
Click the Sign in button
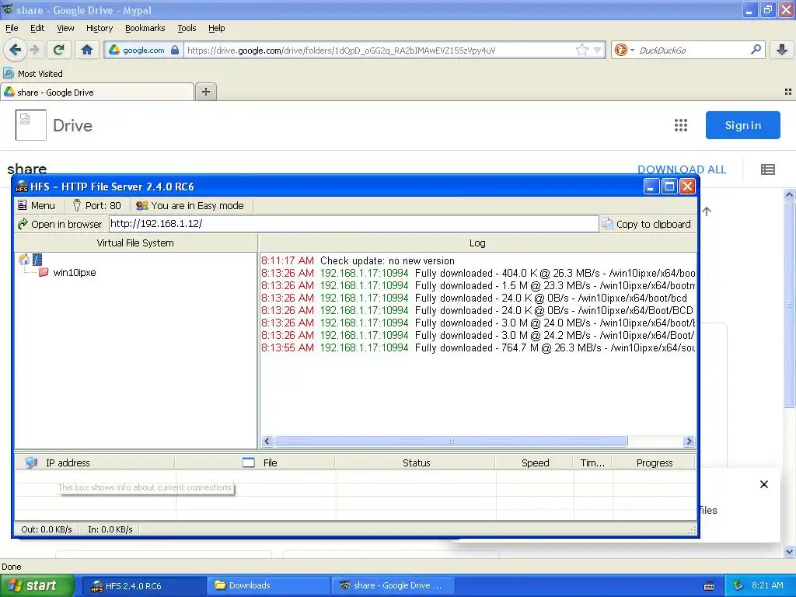(x=742, y=125)
